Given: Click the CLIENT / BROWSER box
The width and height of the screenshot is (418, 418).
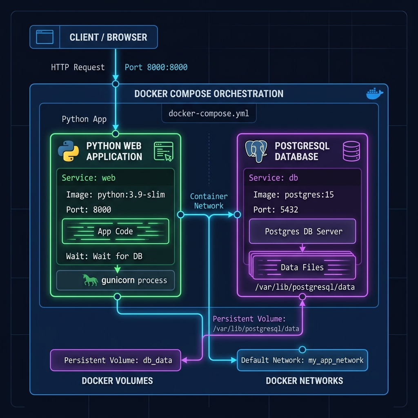Looking at the screenshot, I should coord(93,37).
